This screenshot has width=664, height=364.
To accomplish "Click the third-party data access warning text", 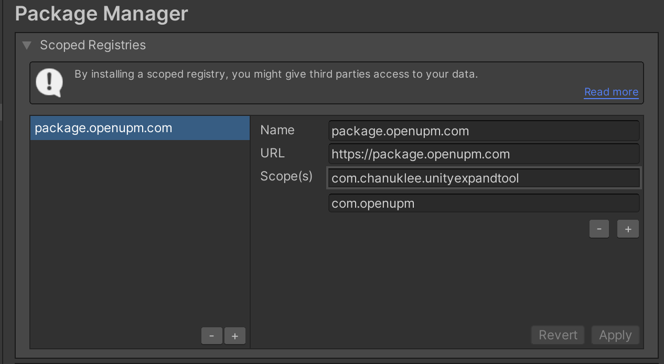I will [x=276, y=74].
